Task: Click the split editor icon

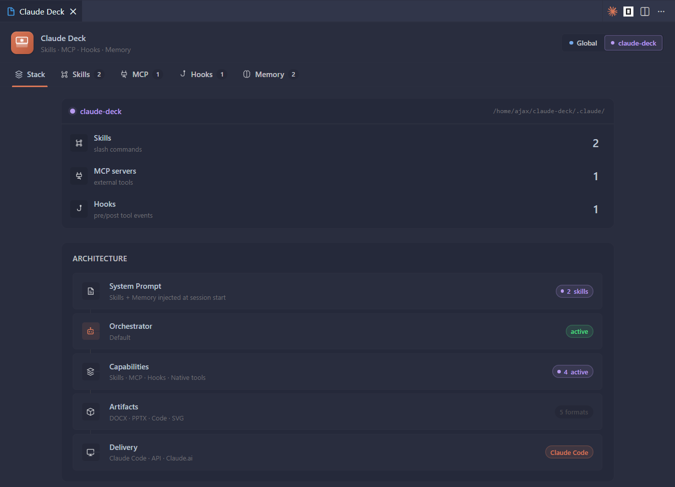Action: point(645,12)
